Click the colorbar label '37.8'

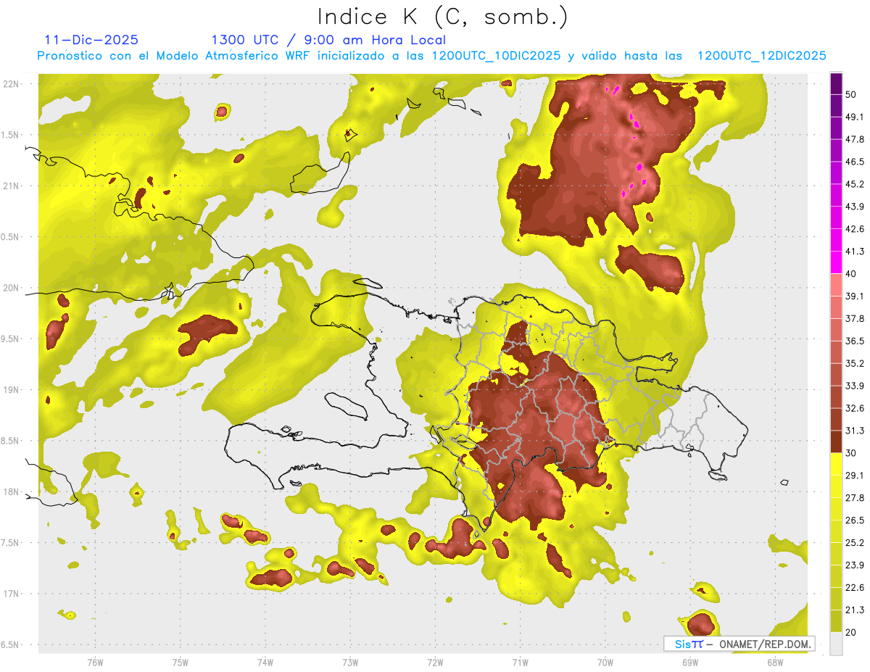pyautogui.click(x=855, y=318)
